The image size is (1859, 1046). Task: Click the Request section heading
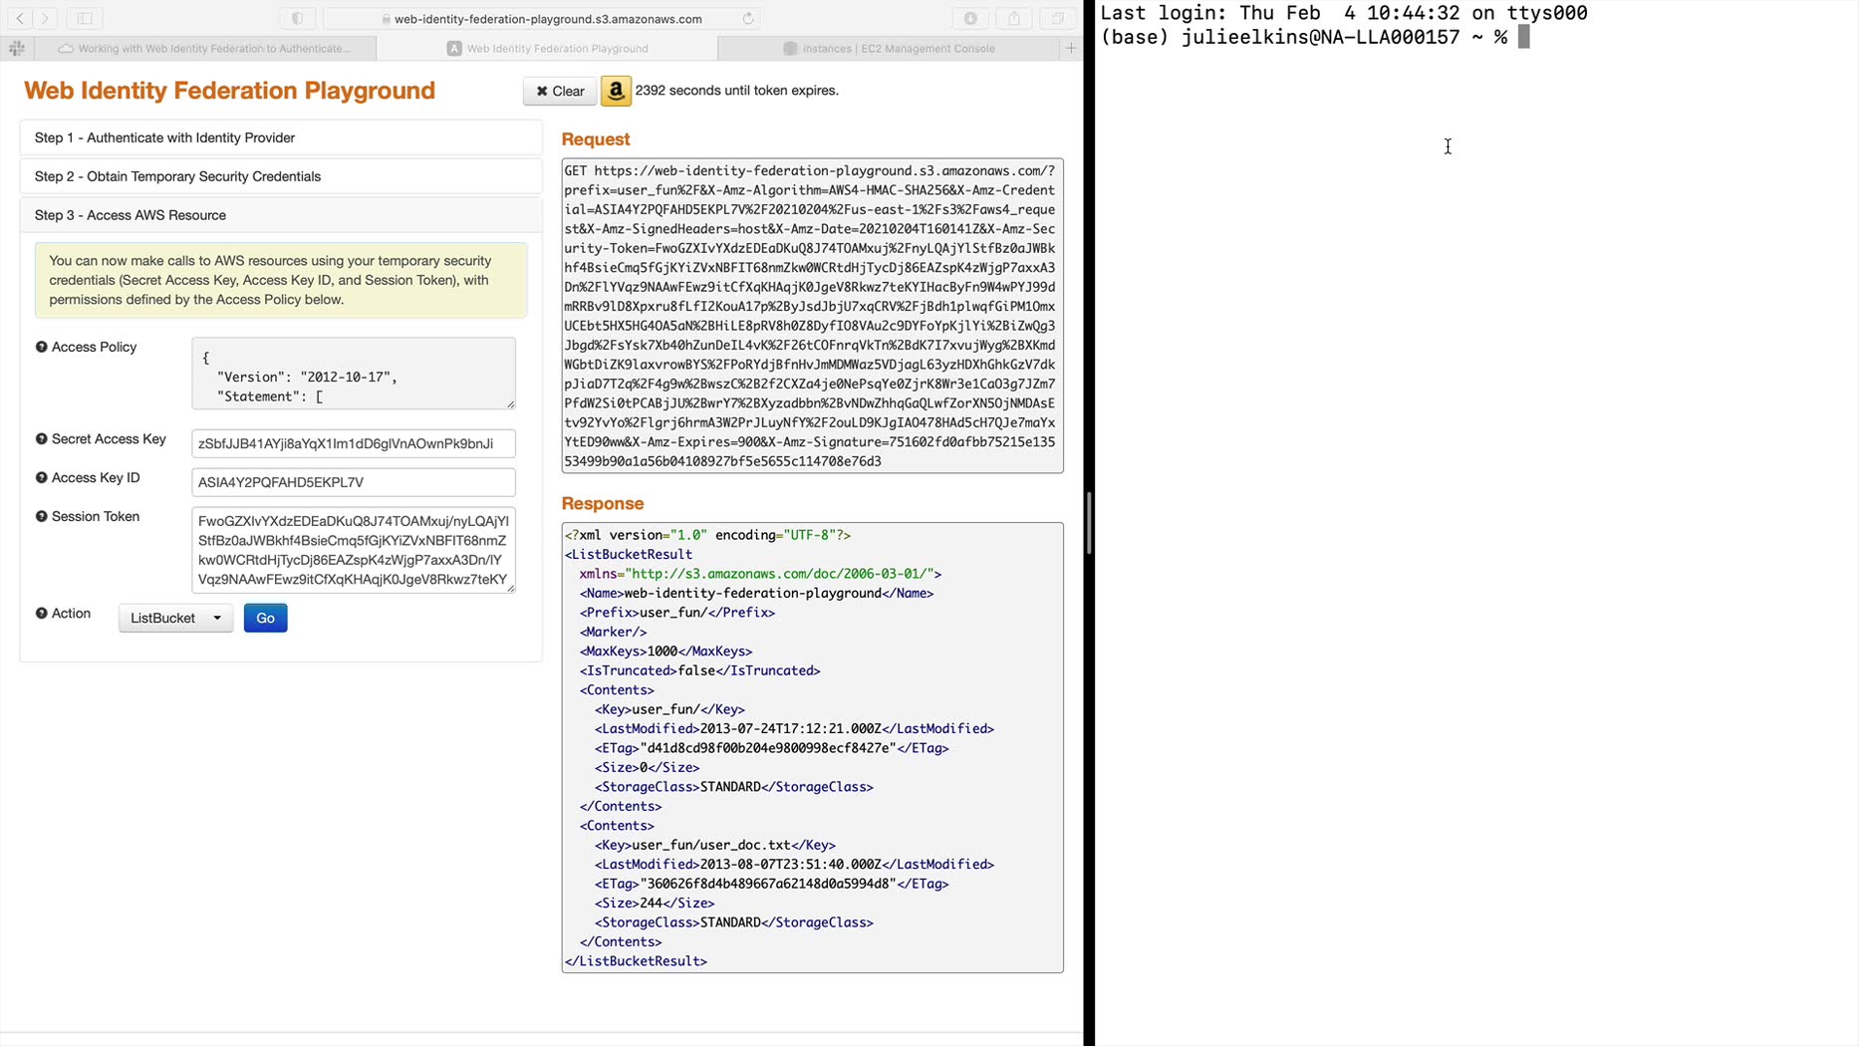pyautogui.click(x=596, y=139)
